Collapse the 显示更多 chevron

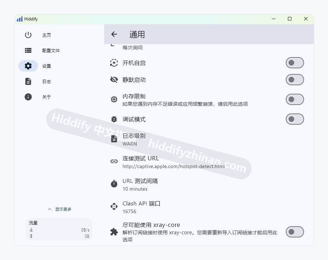(x=50, y=209)
